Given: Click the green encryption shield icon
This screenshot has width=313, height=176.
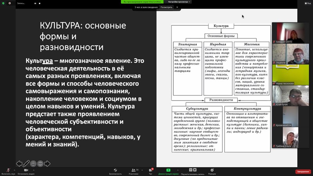Looking at the screenshot, I should (3, 3).
